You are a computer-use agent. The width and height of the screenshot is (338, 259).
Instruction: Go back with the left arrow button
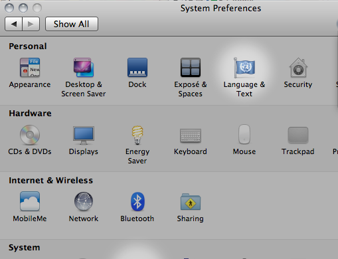point(13,24)
